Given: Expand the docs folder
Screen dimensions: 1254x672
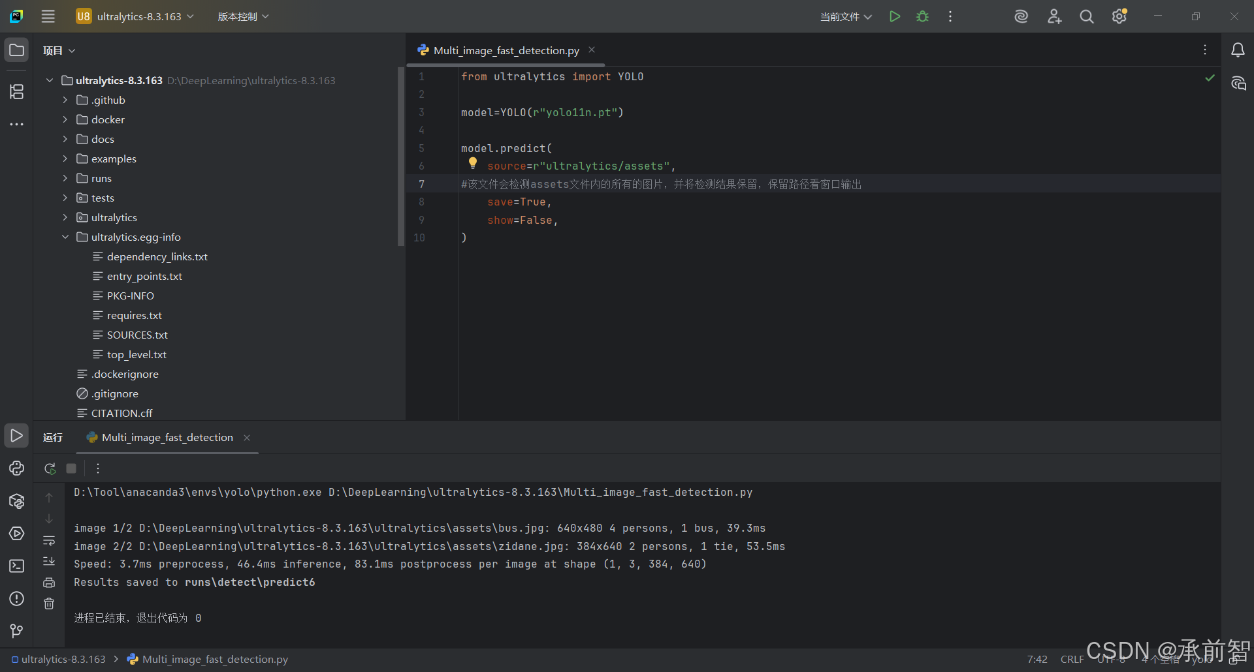Looking at the screenshot, I should click(65, 139).
